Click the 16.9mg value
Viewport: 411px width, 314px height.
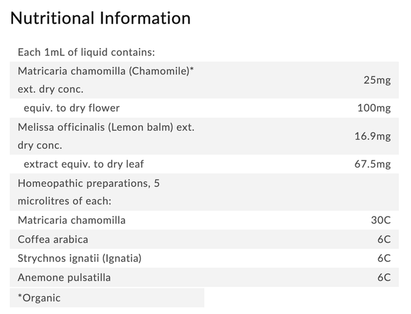[372, 136]
